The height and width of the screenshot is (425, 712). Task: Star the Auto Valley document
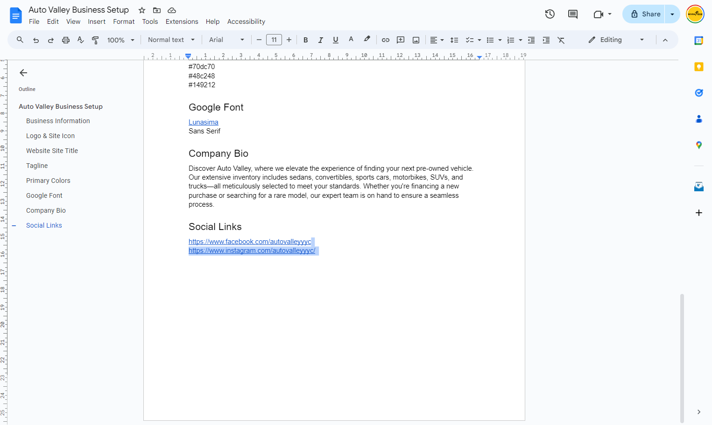(142, 10)
